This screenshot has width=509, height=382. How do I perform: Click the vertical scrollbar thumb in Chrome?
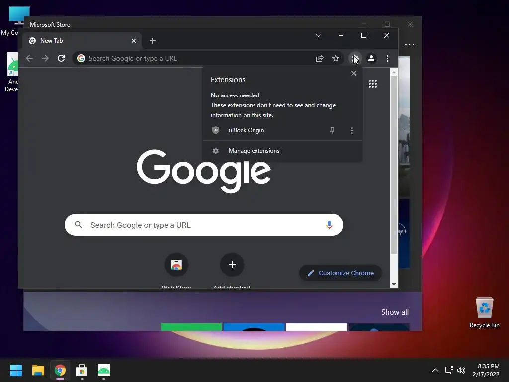point(394,165)
